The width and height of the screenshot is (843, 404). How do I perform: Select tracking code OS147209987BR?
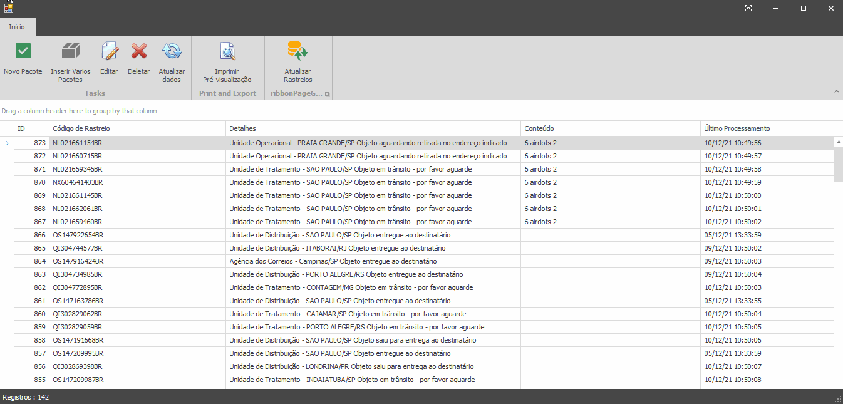[78, 380]
